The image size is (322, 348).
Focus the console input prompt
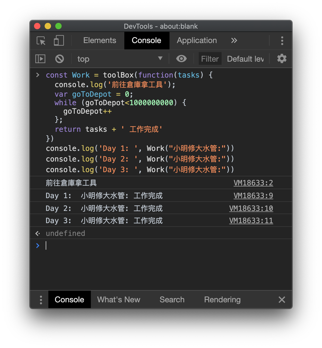[x=106, y=245]
